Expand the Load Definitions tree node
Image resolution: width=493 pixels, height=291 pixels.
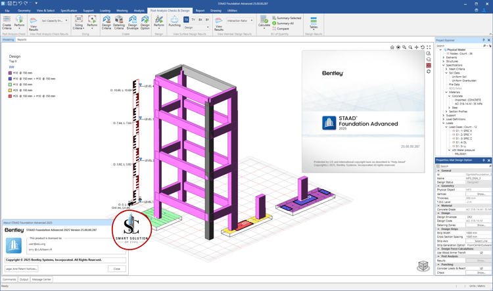(444, 120)
